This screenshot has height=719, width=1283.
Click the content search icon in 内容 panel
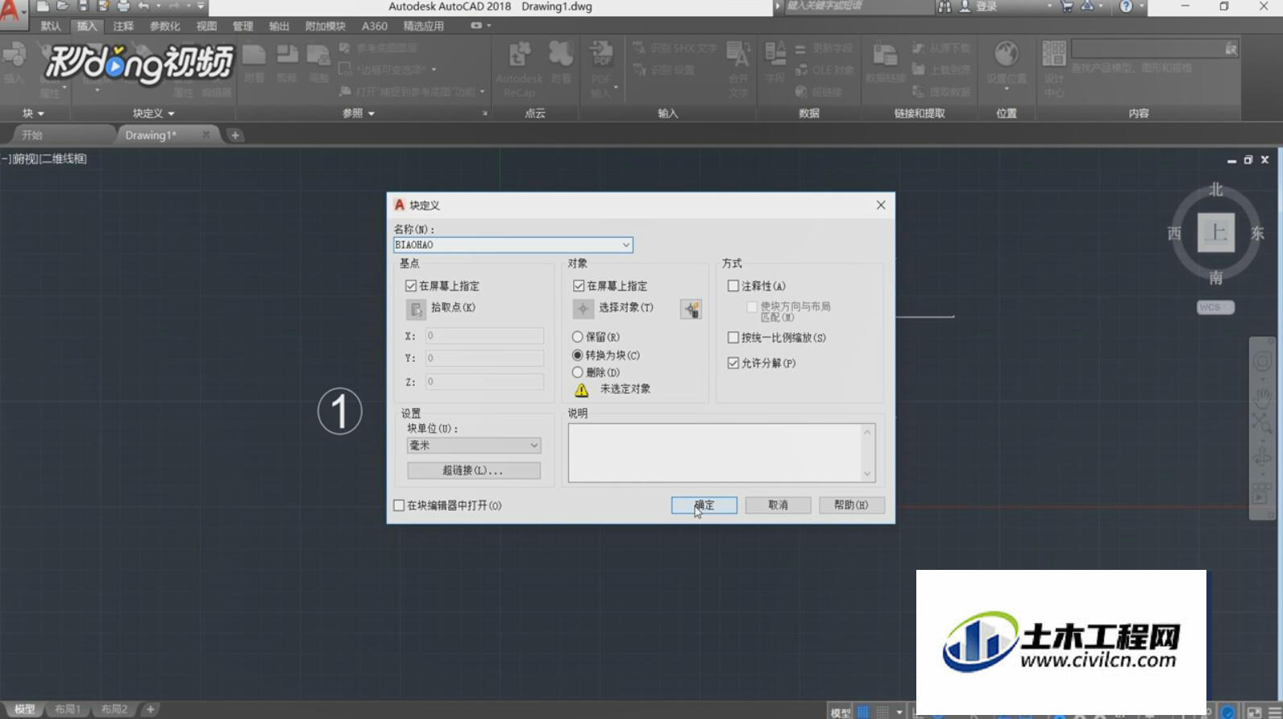1231,49
